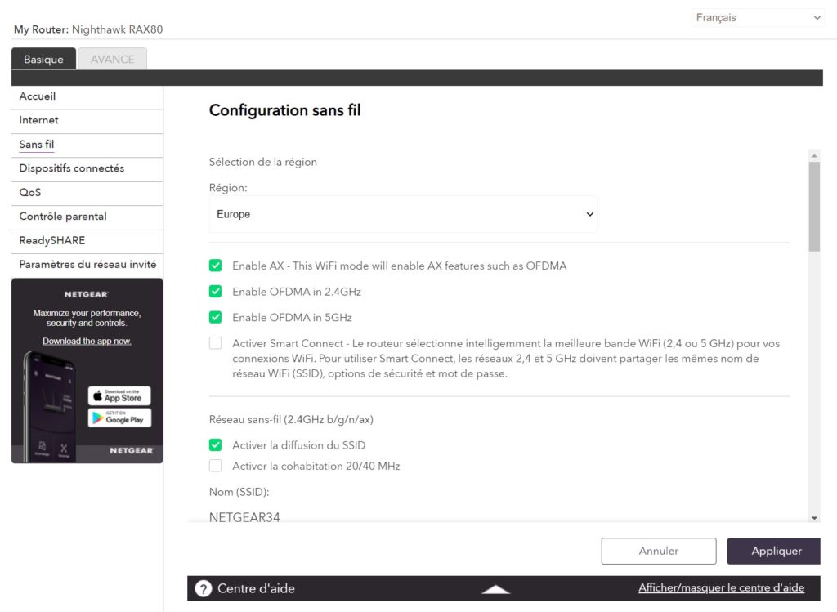Open the Région Europe dropdown
This screenshot has height=612, width=837.
click(x=403, y=214)
